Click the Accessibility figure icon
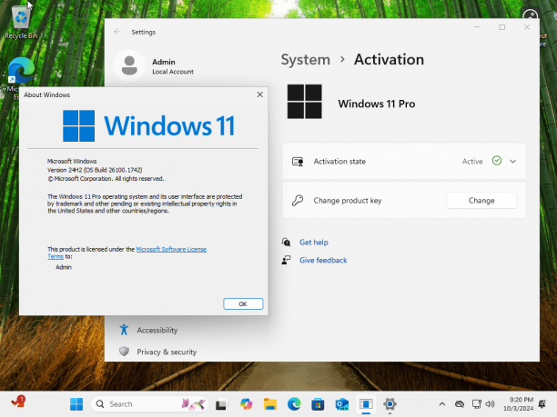 124,330
